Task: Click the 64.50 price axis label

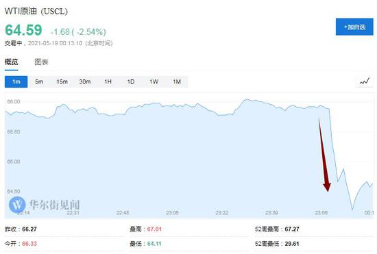Action: (14, 191)
